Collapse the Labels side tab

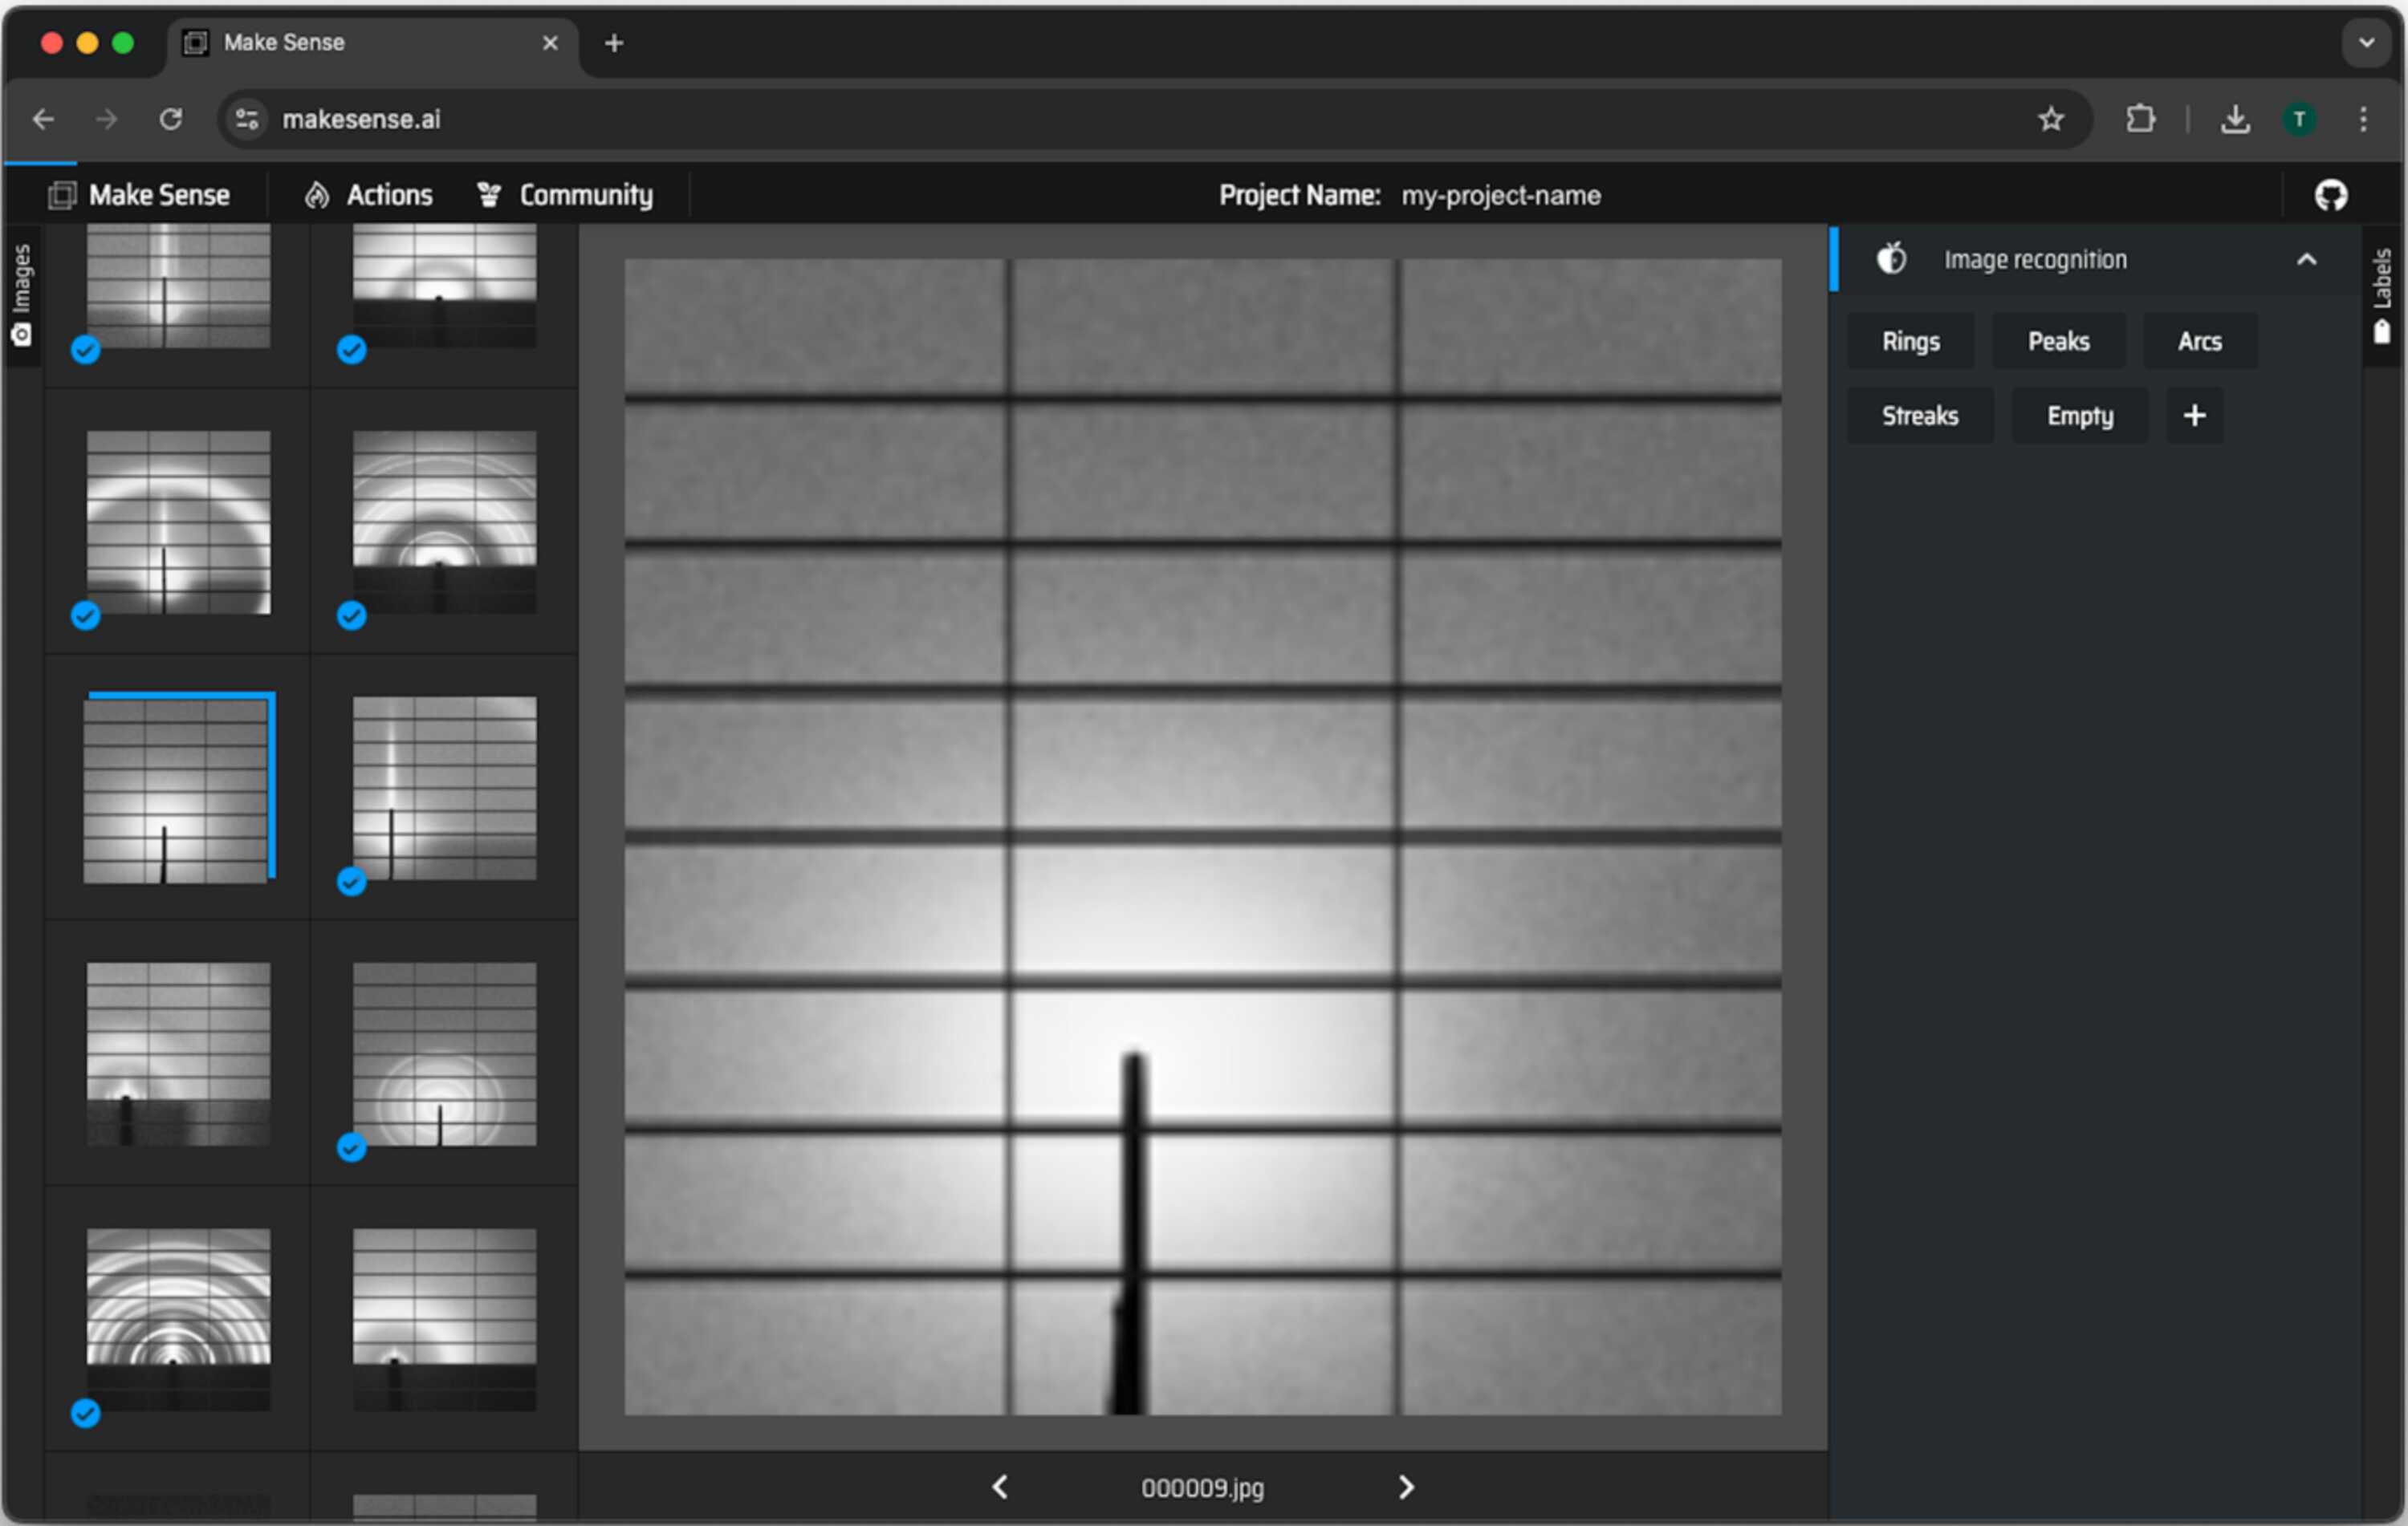[2382, 296]
